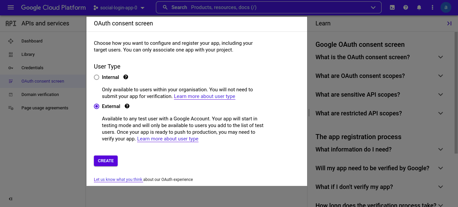458x207 pixels.
Task: Click the 'APIs and services' heading
Action: 45,23
